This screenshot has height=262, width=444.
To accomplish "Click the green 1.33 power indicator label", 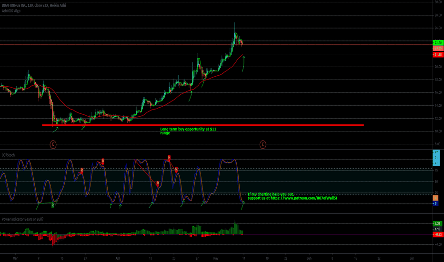I will [437, 224].
